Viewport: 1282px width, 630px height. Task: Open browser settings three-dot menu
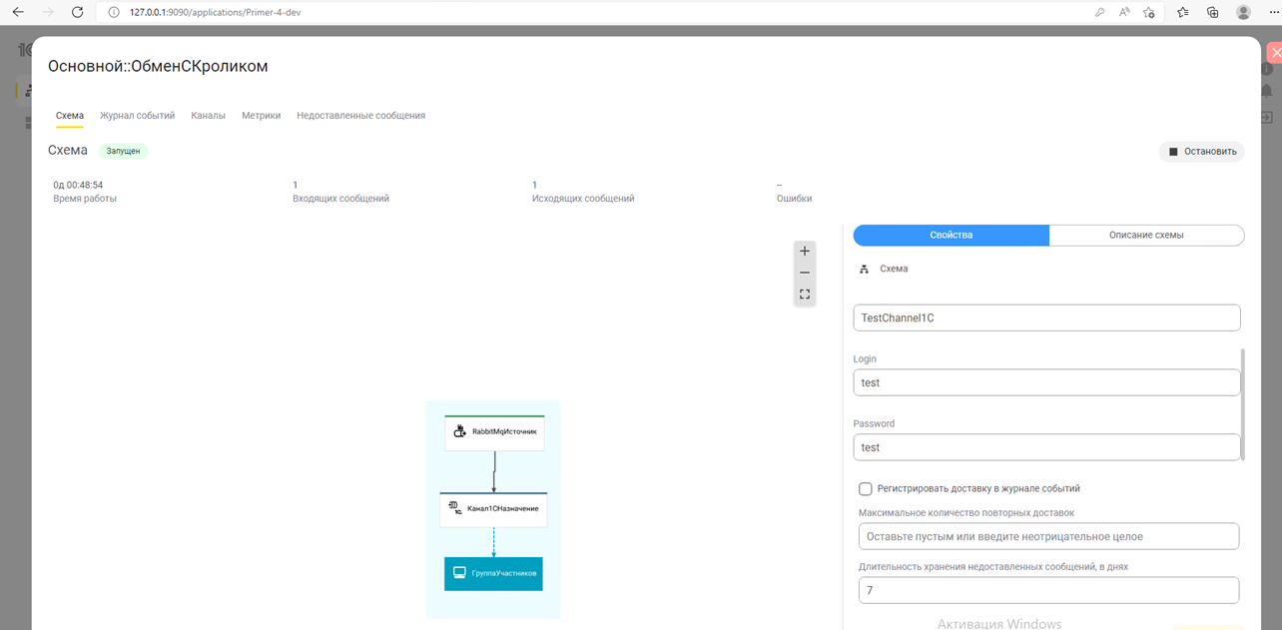click(1272, 12)
